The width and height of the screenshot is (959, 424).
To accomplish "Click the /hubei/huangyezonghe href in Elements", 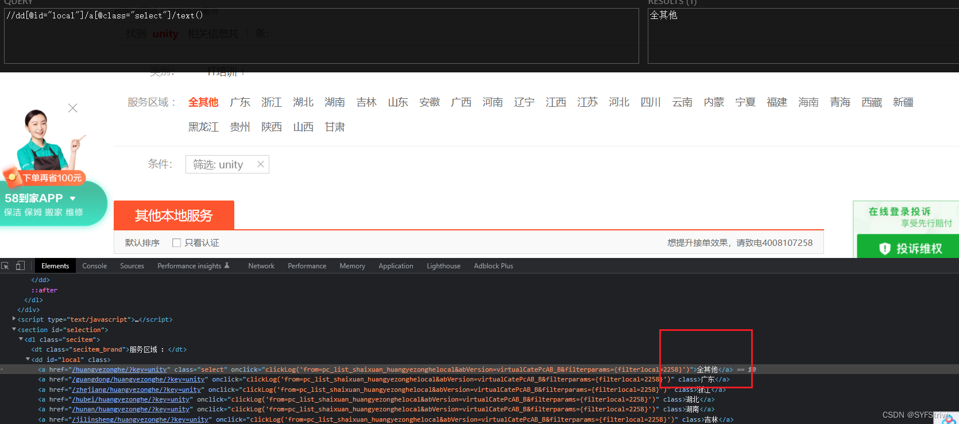I will click(x=131, y=399).
